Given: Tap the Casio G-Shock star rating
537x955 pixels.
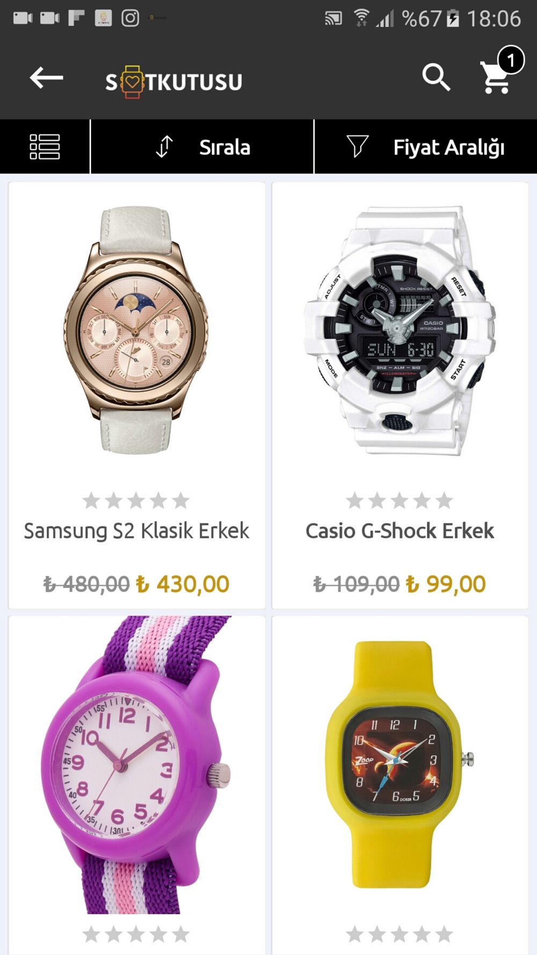Looking at the screenshot, I should point(400,501).
